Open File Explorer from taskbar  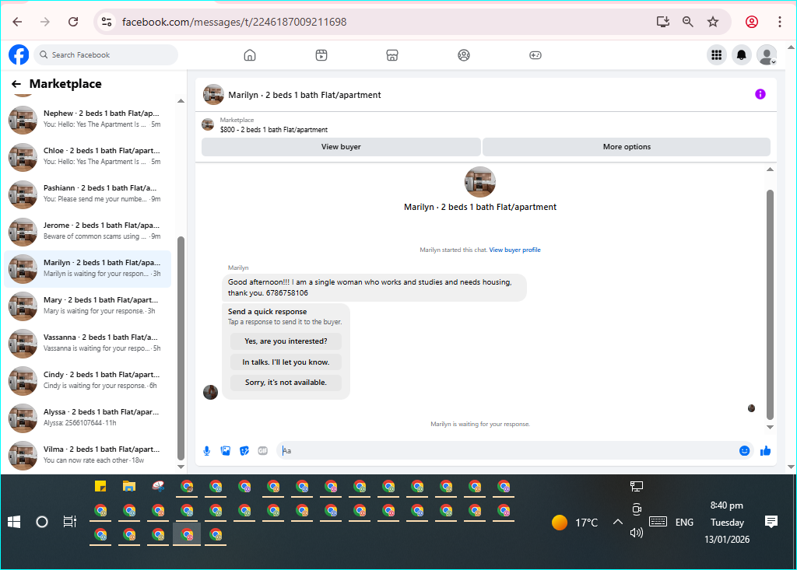point(129,487)
